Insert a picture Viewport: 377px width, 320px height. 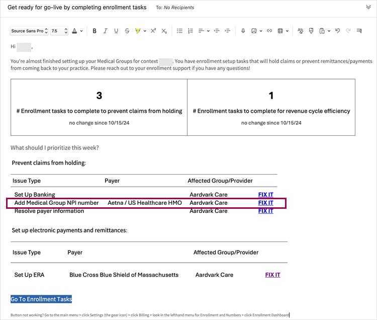point(254,31)
